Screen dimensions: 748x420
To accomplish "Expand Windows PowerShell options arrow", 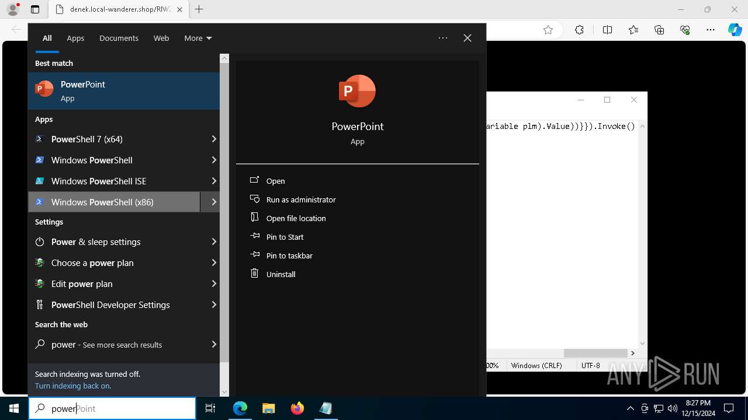I will coord(214,160).
